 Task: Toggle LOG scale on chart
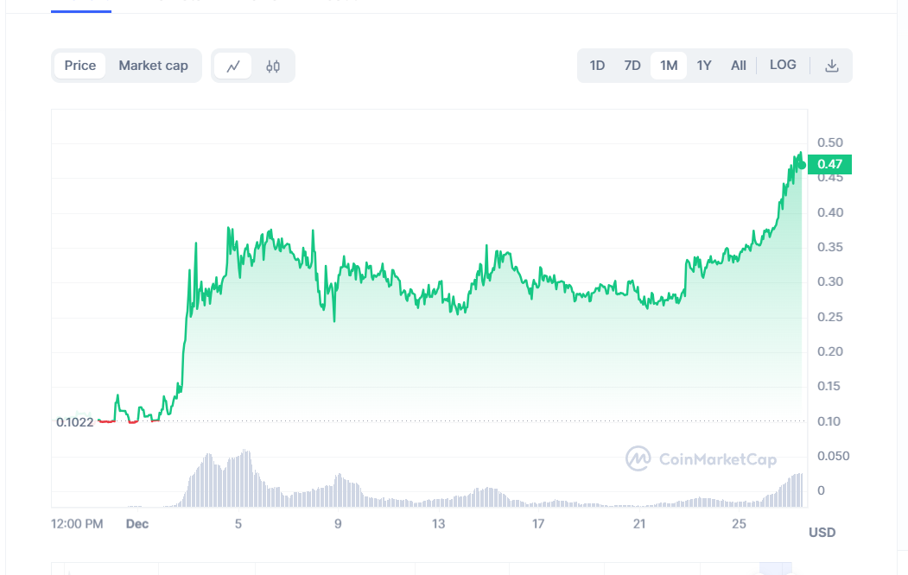(x=783, y=65)
